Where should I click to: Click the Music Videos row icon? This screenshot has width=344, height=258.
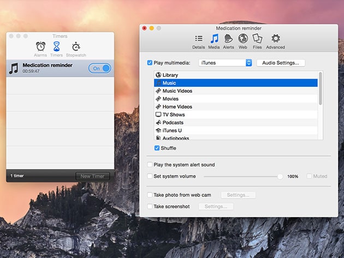click(158, 91)
